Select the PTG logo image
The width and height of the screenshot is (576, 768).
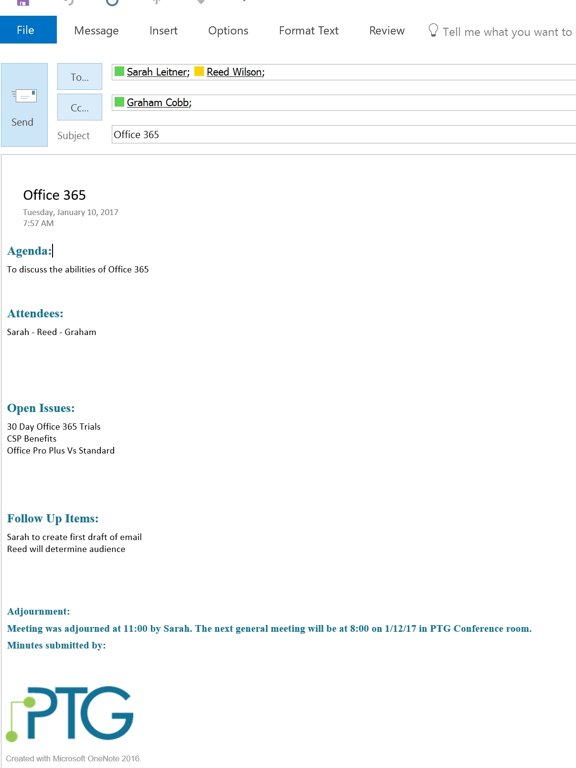coord(70,714)
